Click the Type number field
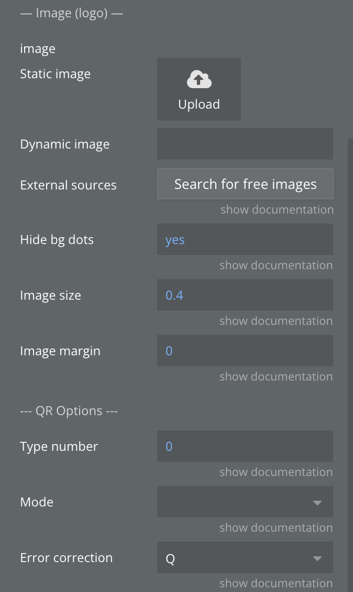Screen dimensions: 353x592 [x=245, y=446]
